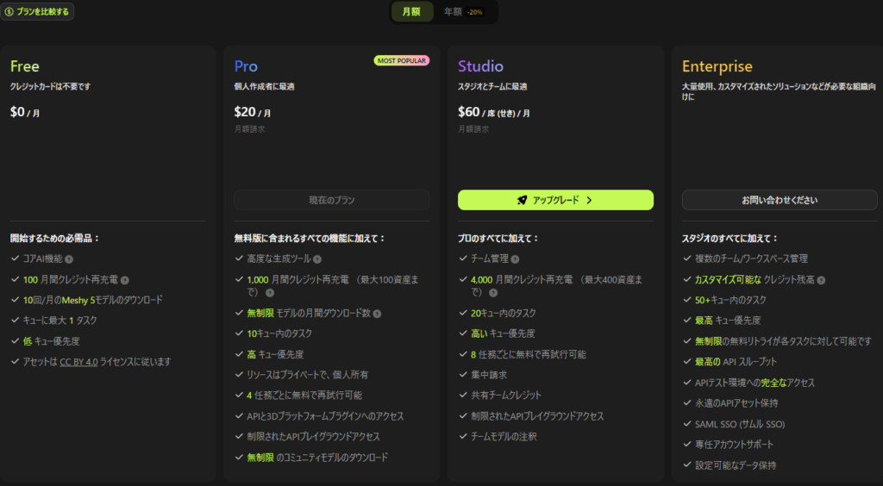Image resolution: width=883 pixels, height=486 pixels.
Task: Open プランを比較する comparison
Action: pos(37,11)
